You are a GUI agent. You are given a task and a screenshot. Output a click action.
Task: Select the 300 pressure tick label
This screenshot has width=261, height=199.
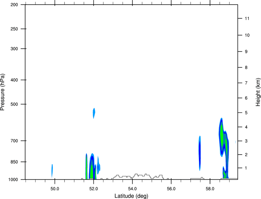coord(14,49)
